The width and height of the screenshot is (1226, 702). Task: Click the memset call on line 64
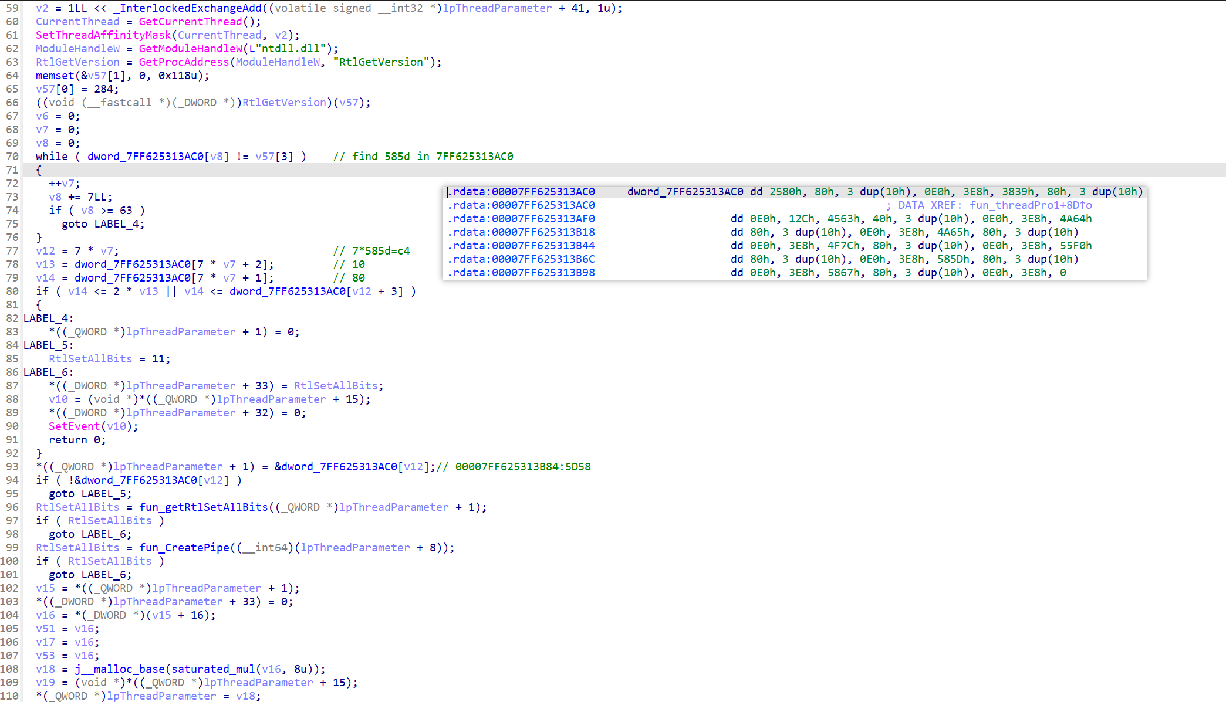pos(55,76)
